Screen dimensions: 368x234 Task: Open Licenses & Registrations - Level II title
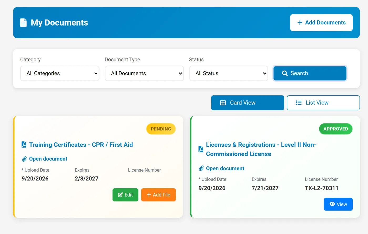coord(261,149)
